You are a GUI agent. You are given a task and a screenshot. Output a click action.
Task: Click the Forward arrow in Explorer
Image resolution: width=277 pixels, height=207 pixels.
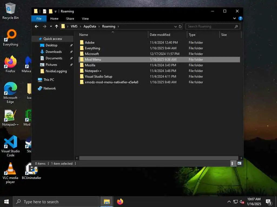tap(45, 26)
